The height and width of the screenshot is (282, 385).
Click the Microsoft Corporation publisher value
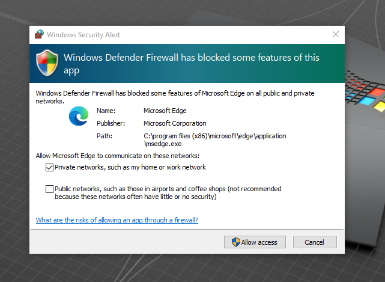tap(175, 123)
